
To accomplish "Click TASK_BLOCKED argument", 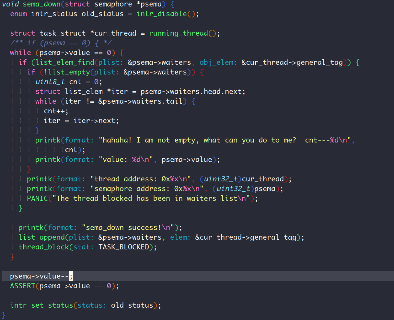I will click(x=124, y=247).
